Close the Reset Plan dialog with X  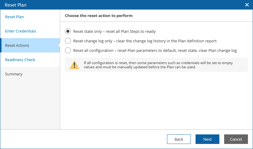(247, 5)
